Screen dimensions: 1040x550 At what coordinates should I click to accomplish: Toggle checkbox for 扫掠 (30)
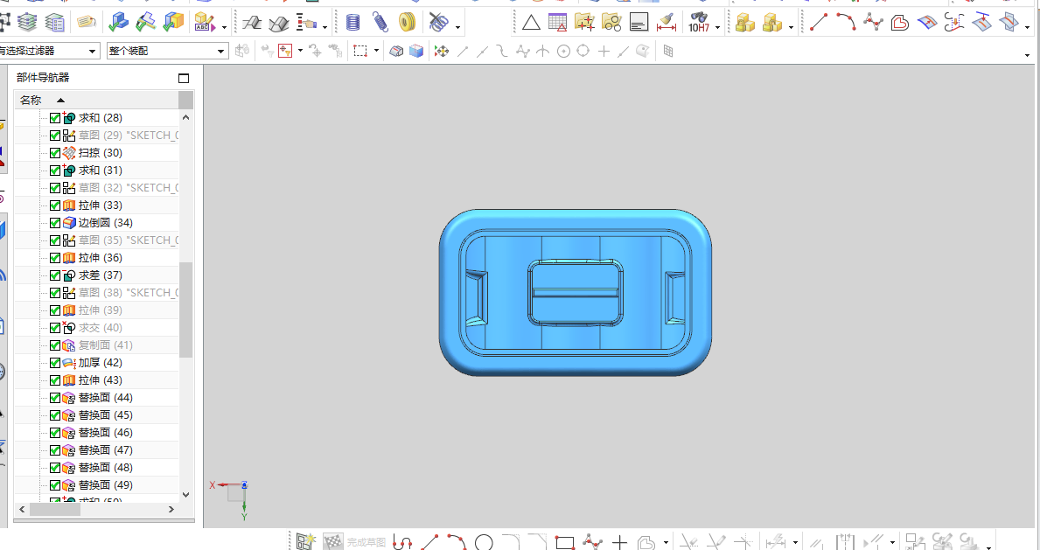point(55,153)
